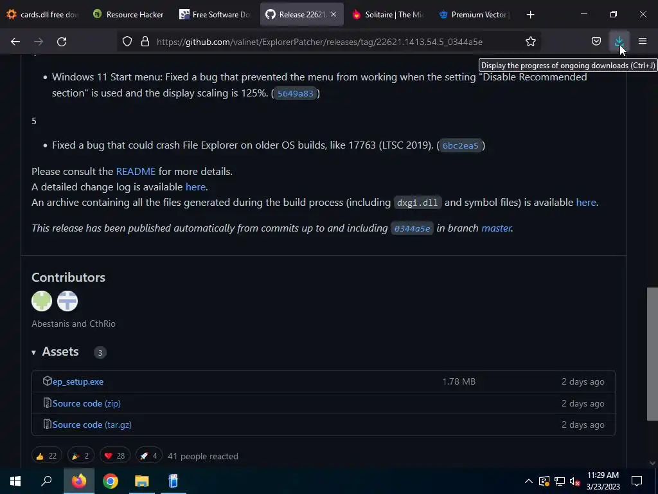Switch to Free Software Download tab
658x494 pixels.
(215, 14)
